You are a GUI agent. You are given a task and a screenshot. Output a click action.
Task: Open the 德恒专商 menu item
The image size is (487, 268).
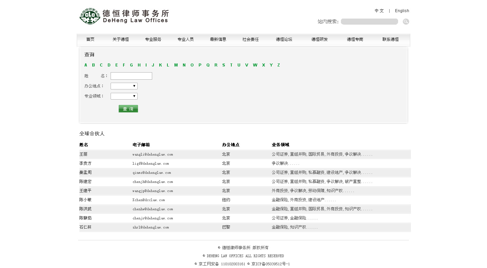point(355,39)
